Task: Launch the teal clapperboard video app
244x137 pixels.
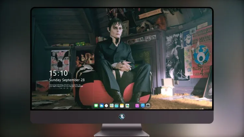Action: coord(117,106)
